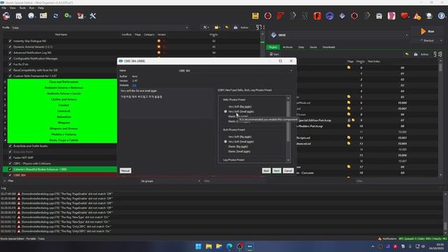The height and width of the screenshot is (252, 448).
Task: Select Butt Elastic (Big jiggle) option
Action: [x=238, y=146]
